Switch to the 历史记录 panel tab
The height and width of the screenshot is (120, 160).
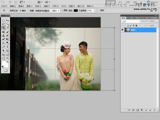[142, 18]
